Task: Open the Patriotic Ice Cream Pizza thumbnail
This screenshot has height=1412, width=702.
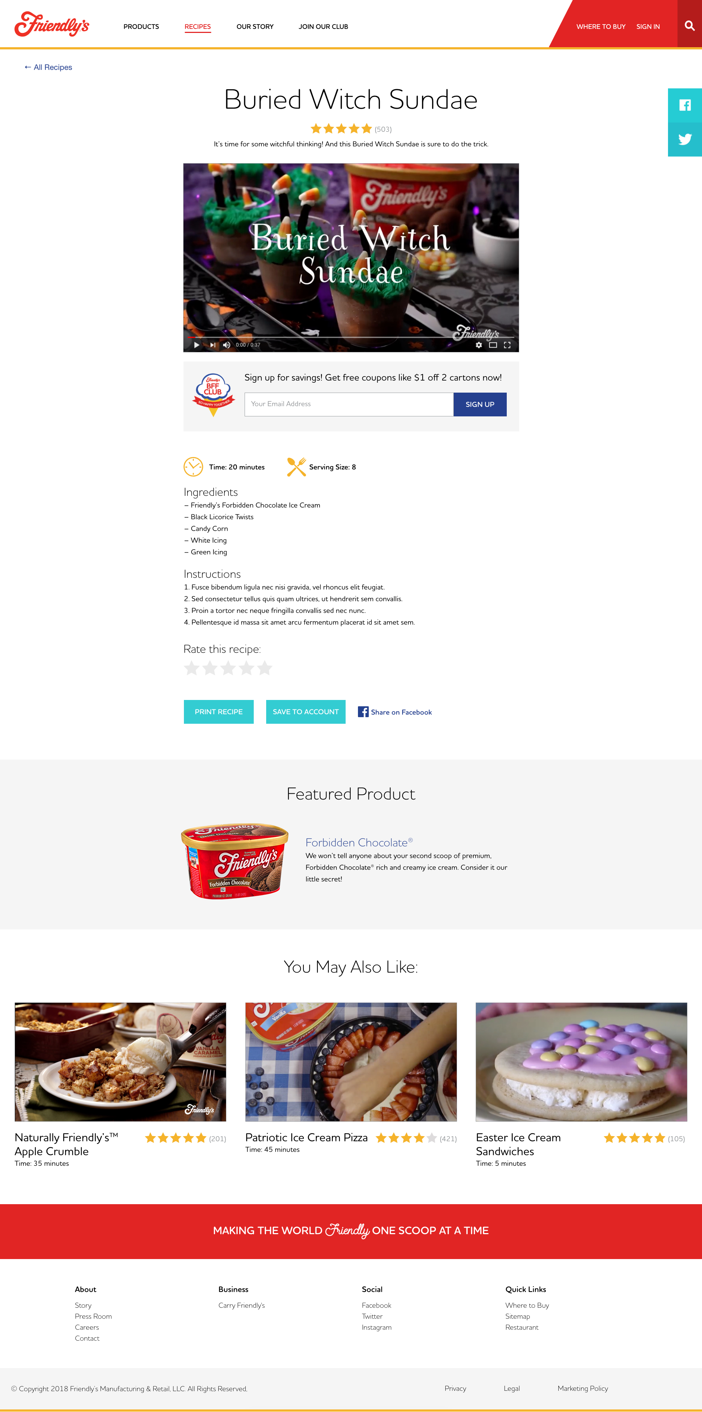Action: coord(351,1062)
